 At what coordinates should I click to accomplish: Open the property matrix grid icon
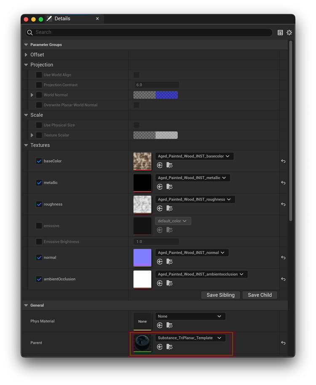[x=280, y=33]
